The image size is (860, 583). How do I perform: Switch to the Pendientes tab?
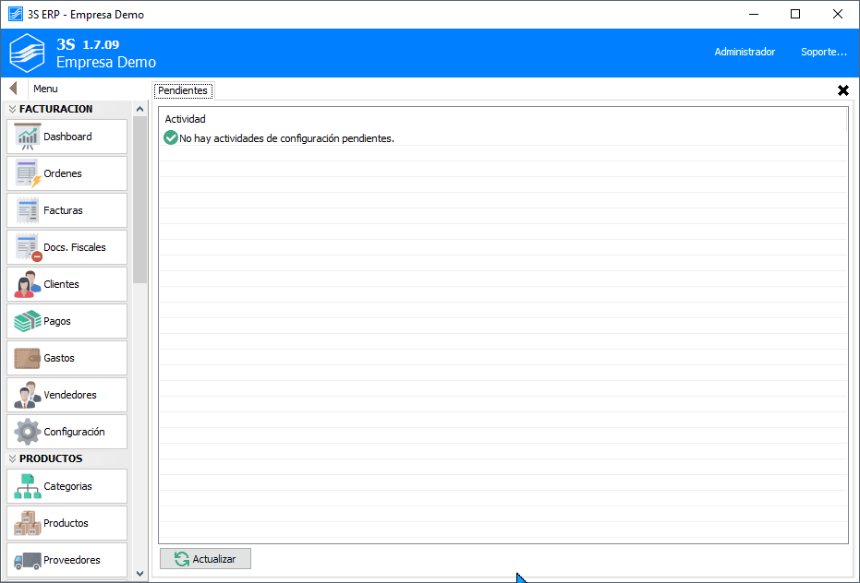tap(183, 90)
